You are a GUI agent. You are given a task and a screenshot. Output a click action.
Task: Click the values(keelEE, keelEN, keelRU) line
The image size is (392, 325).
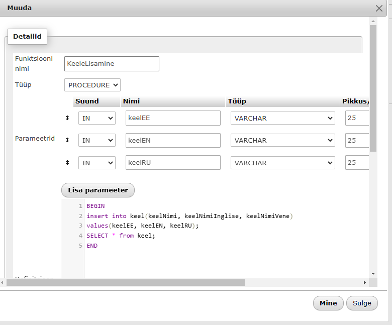pyautogui.click(x=143, y=226)
